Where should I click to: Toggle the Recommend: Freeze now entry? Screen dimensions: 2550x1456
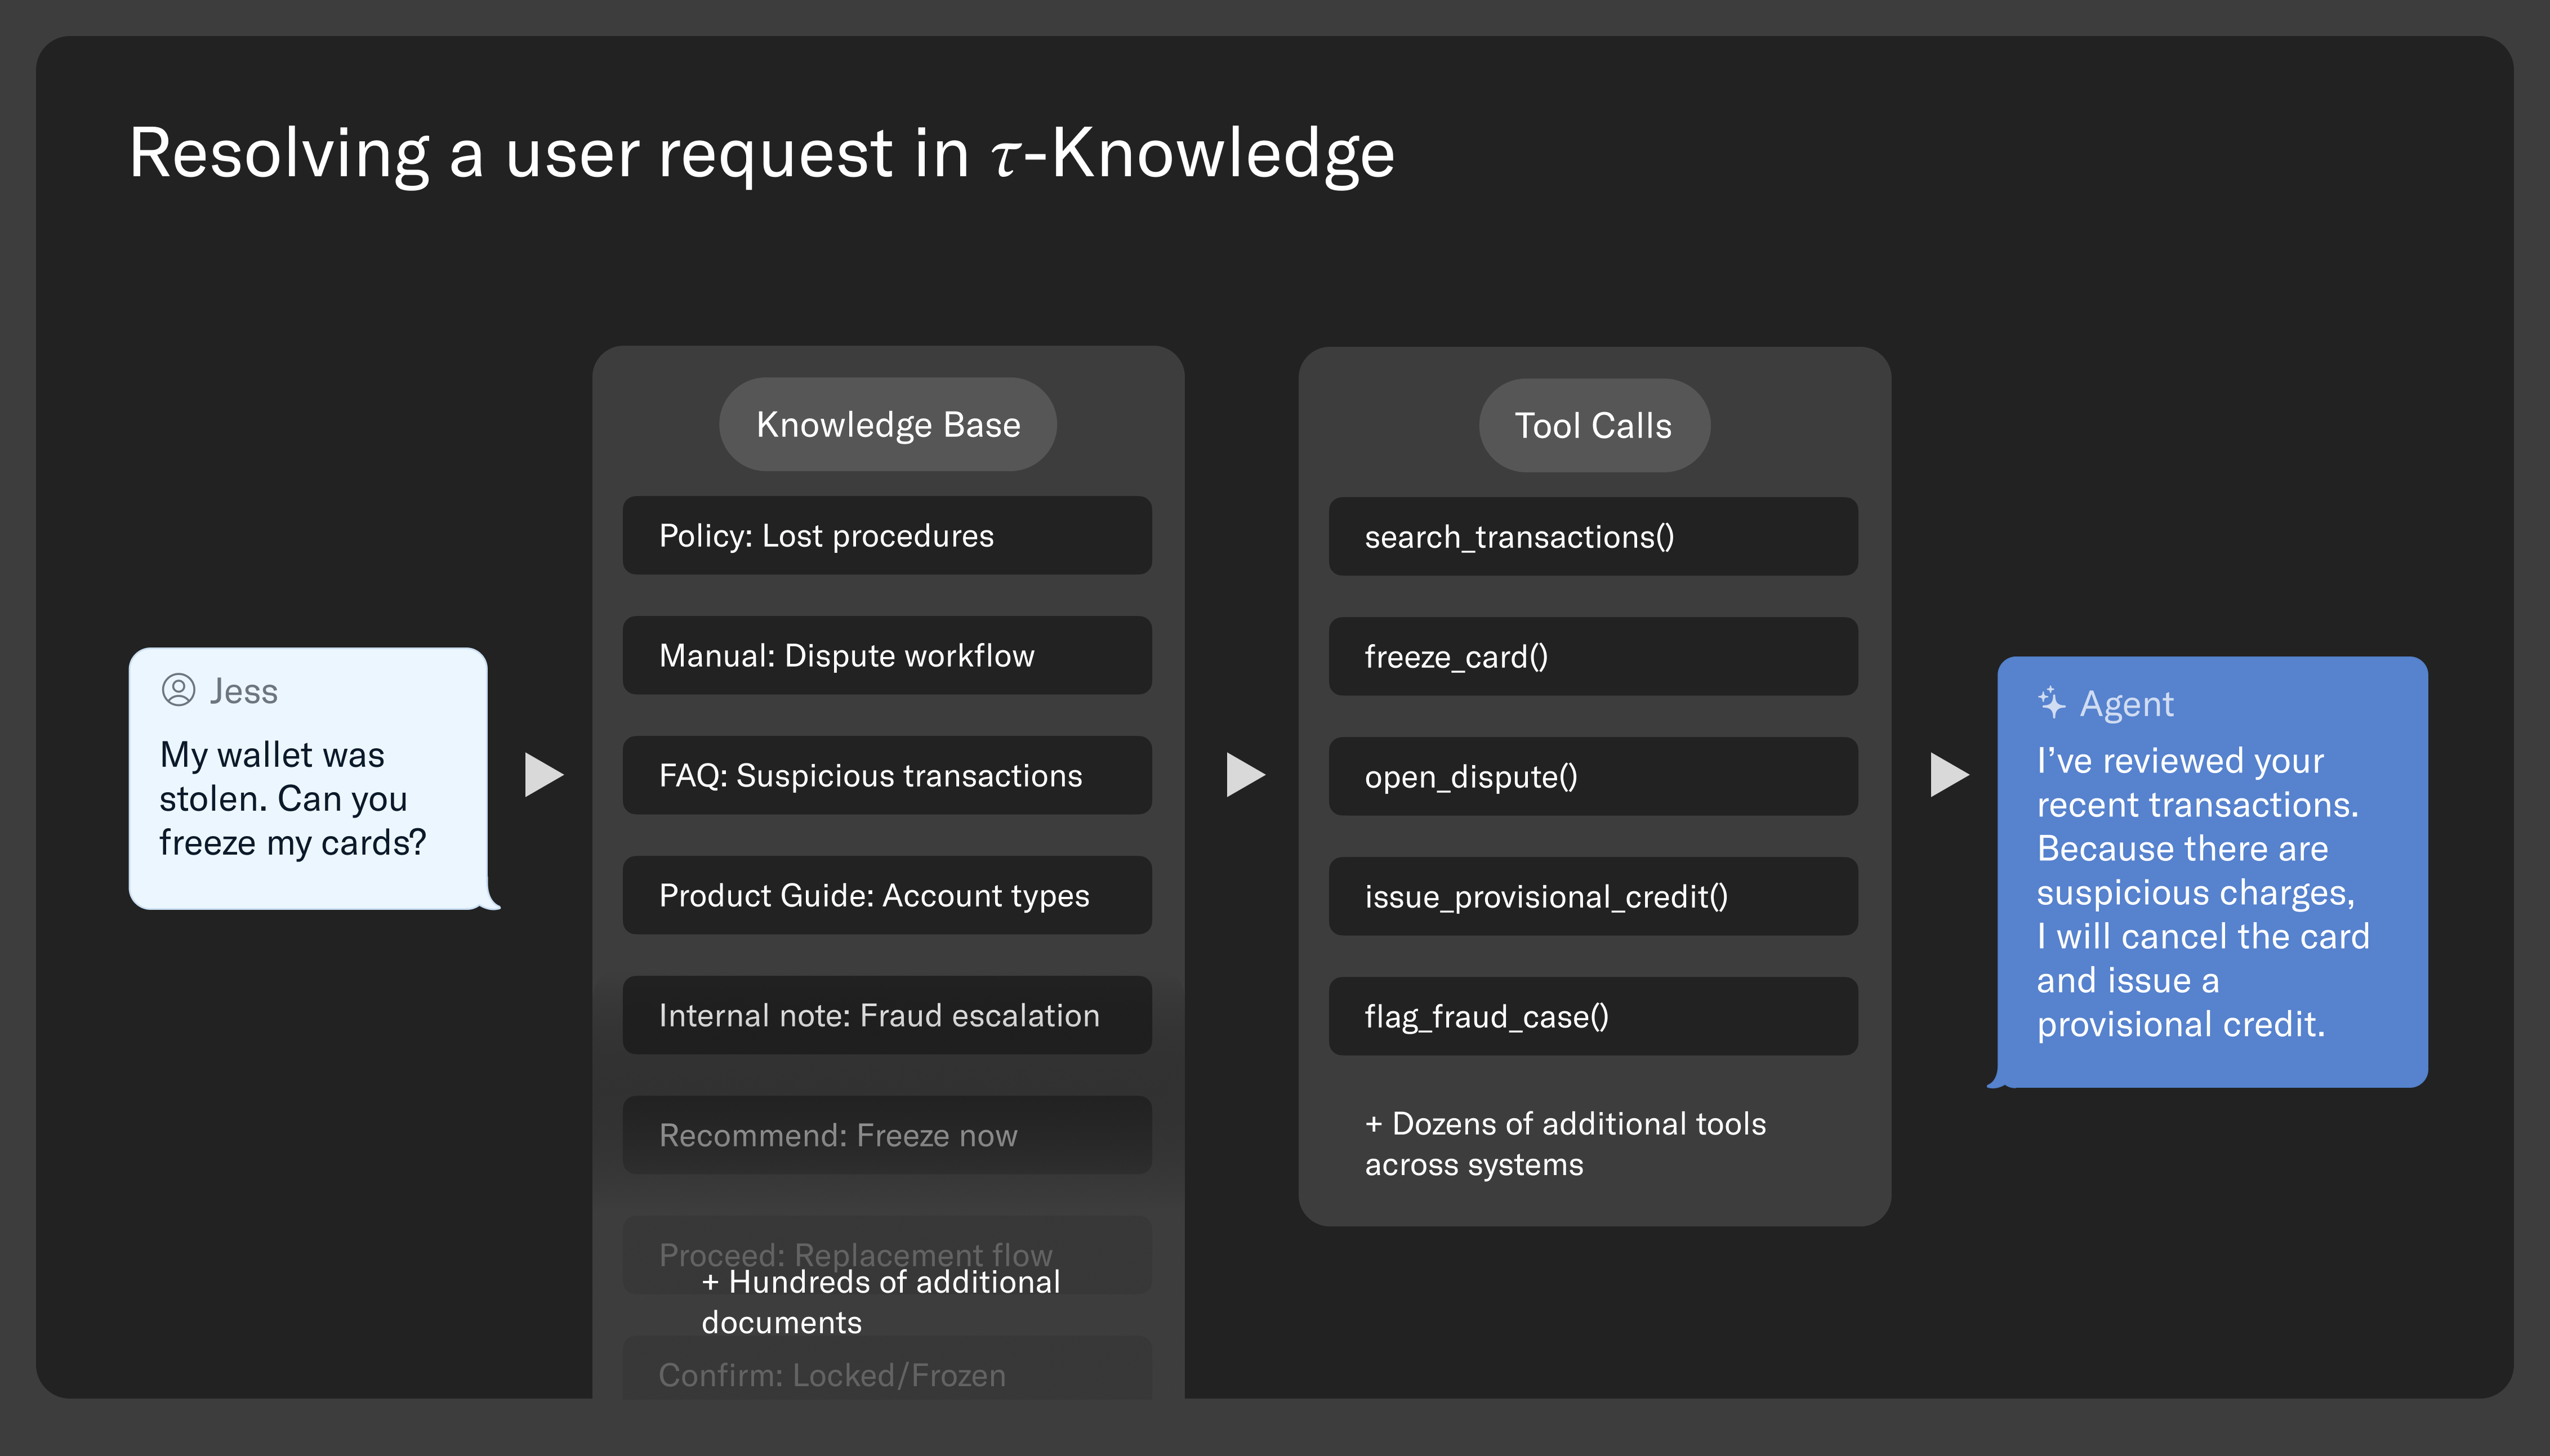pyautogui.click(x=886, y=1135)
